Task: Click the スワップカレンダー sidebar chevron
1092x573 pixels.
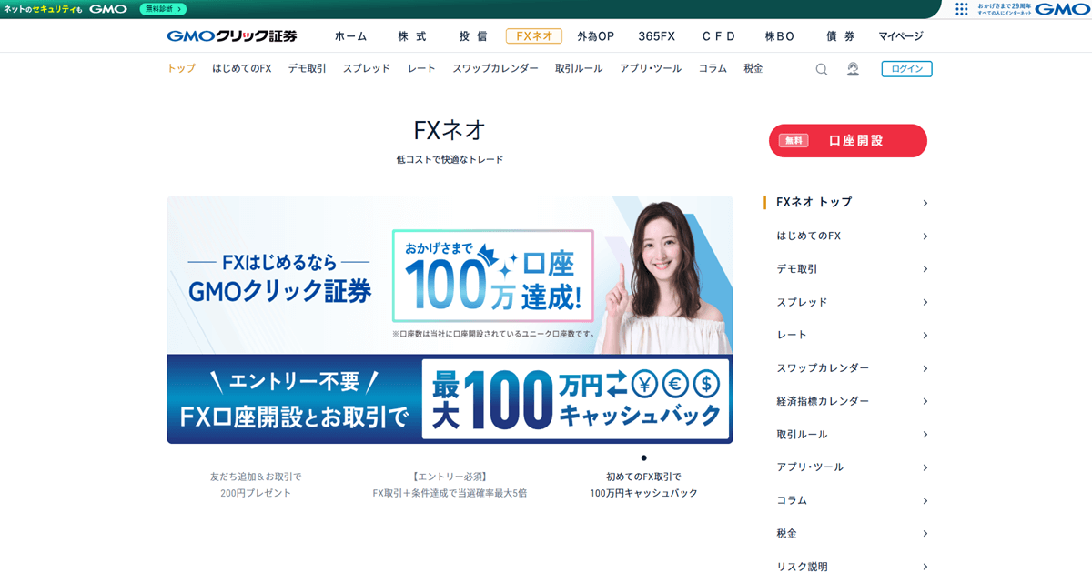Action: [925, 368]
